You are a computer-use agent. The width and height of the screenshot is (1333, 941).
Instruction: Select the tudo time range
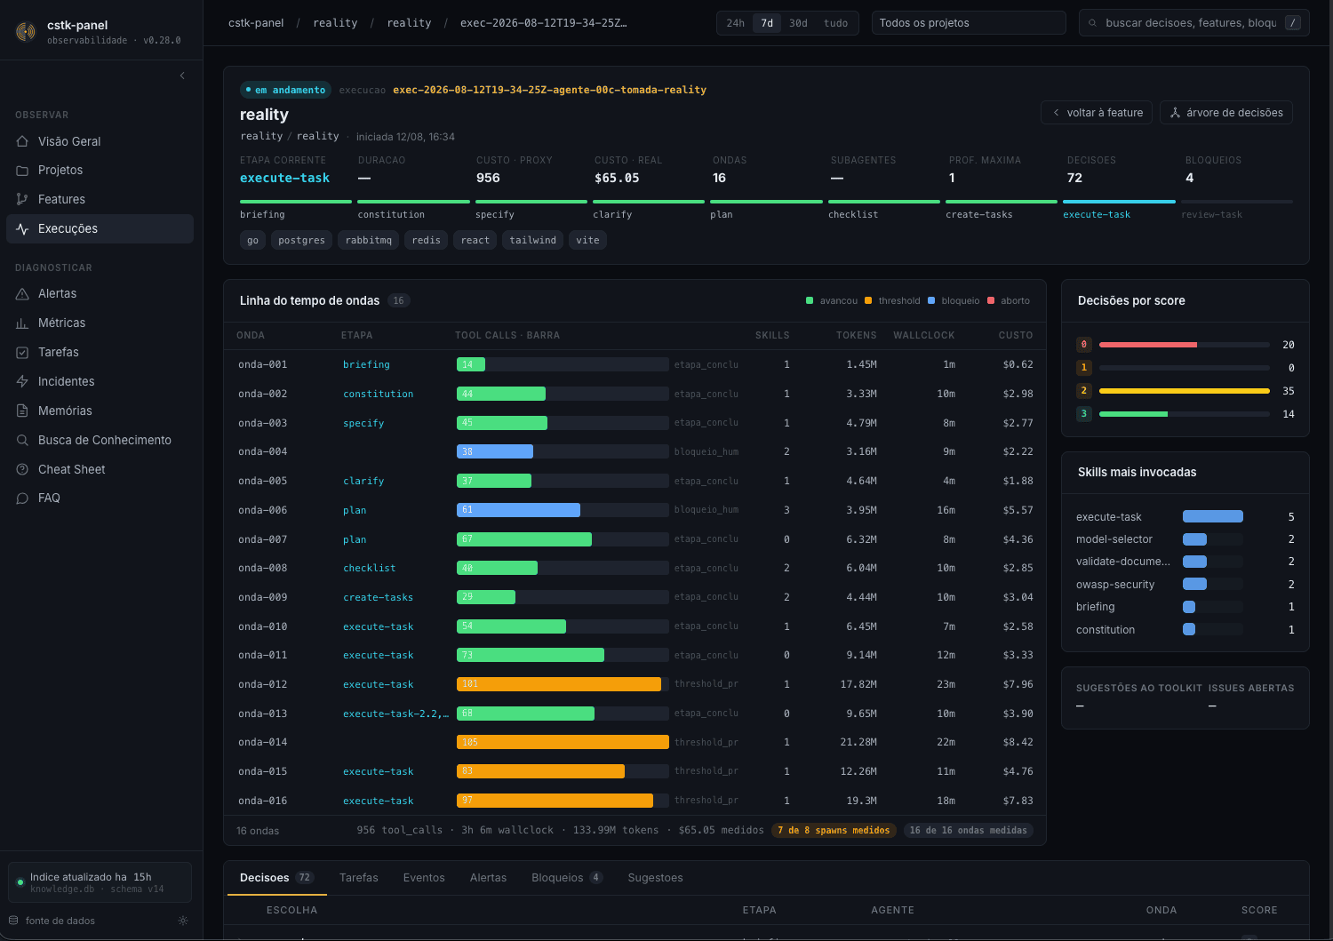click(x=836, y=23)
